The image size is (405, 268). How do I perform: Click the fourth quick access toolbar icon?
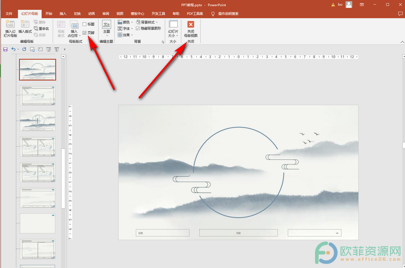click(32, 49)
